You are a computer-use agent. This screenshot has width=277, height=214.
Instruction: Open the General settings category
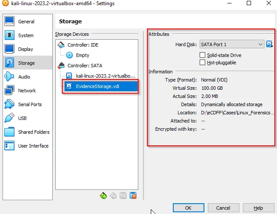pyautogui.click(x=26, y=22)
